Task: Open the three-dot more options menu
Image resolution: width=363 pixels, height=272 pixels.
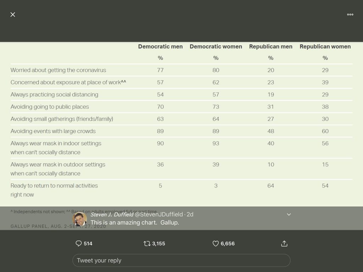Action: coord(350,15)
